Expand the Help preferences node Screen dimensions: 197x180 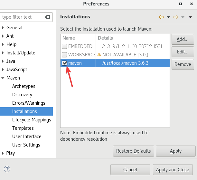click(3, 44)
